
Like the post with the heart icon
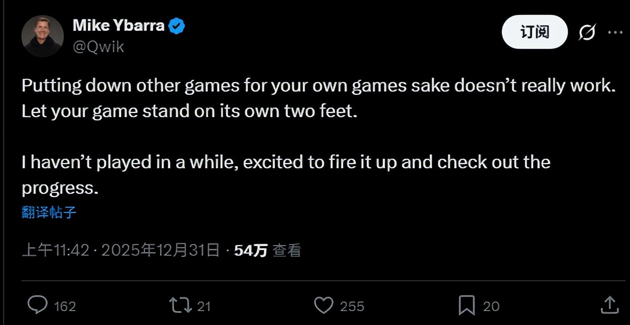[323, 305]
